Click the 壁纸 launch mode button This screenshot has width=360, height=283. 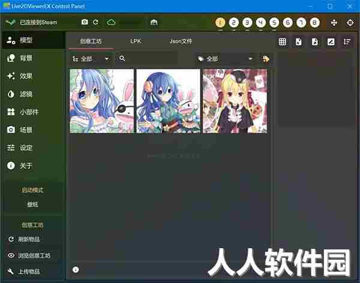tap(32, 204)
